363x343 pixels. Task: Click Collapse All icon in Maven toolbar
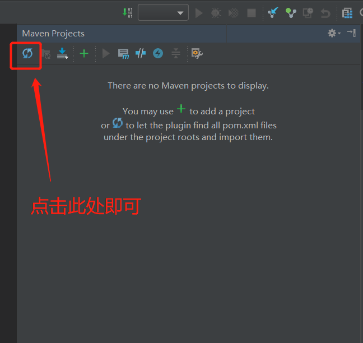tap(176, 53)
